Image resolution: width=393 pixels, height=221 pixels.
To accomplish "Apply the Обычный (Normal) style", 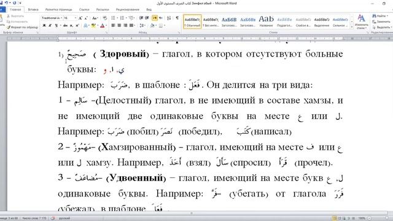I will click(192, 21).
